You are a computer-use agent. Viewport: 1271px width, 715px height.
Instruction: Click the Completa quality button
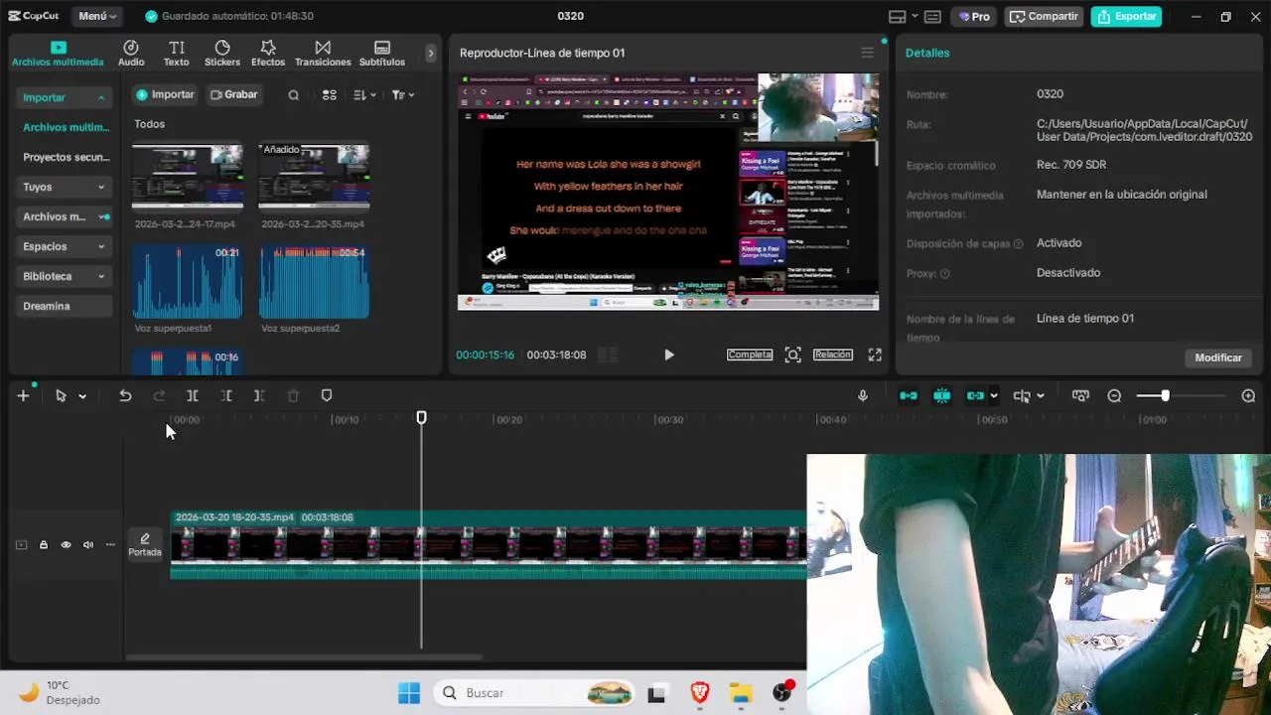tap(750, 355)
